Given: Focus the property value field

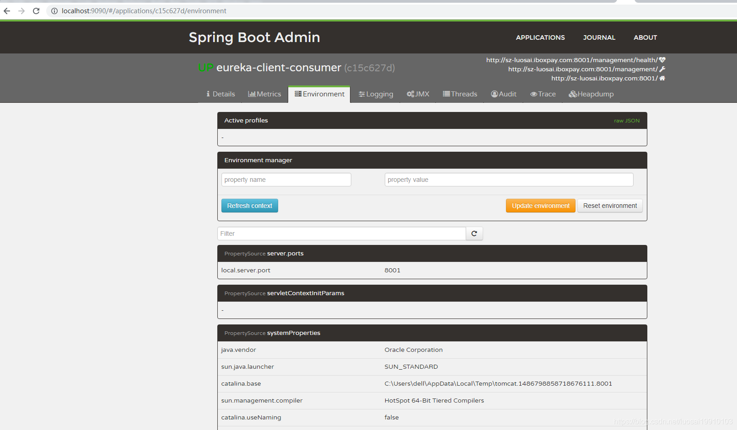Looking at the screenshot, I should click(x=509, y=180).
